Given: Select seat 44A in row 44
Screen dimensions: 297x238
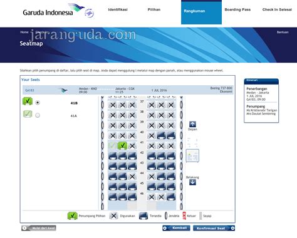Looking at the screenshot, I should (x=113, y=177).
